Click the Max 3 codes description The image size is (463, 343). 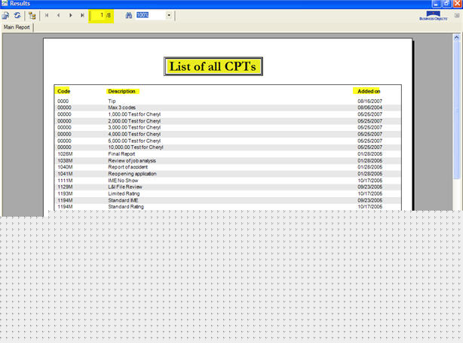pyautogui.click(x=122, y=108)
